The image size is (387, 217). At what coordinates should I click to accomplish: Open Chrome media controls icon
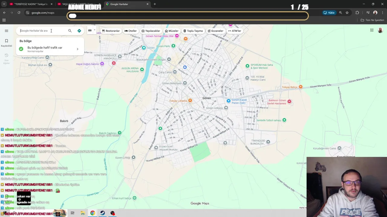tap(368, 13)
